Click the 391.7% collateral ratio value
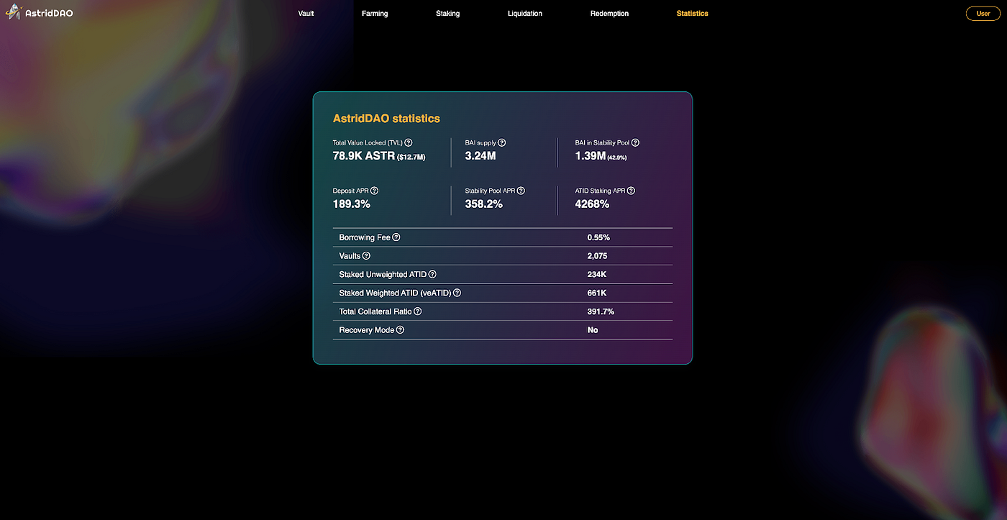Image resolution: width=1007 pixels, height=520 pixels. [601, 312]
